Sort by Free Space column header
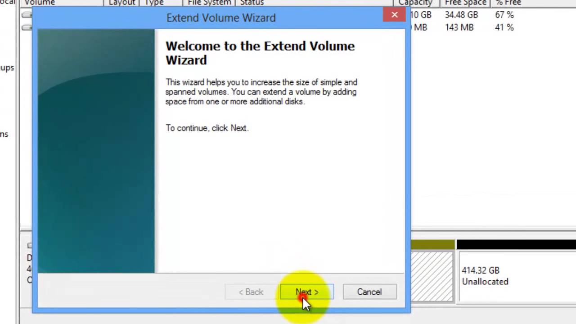This screenshot has width=576, height=324. pyautogui.click(x=465, y=3)
